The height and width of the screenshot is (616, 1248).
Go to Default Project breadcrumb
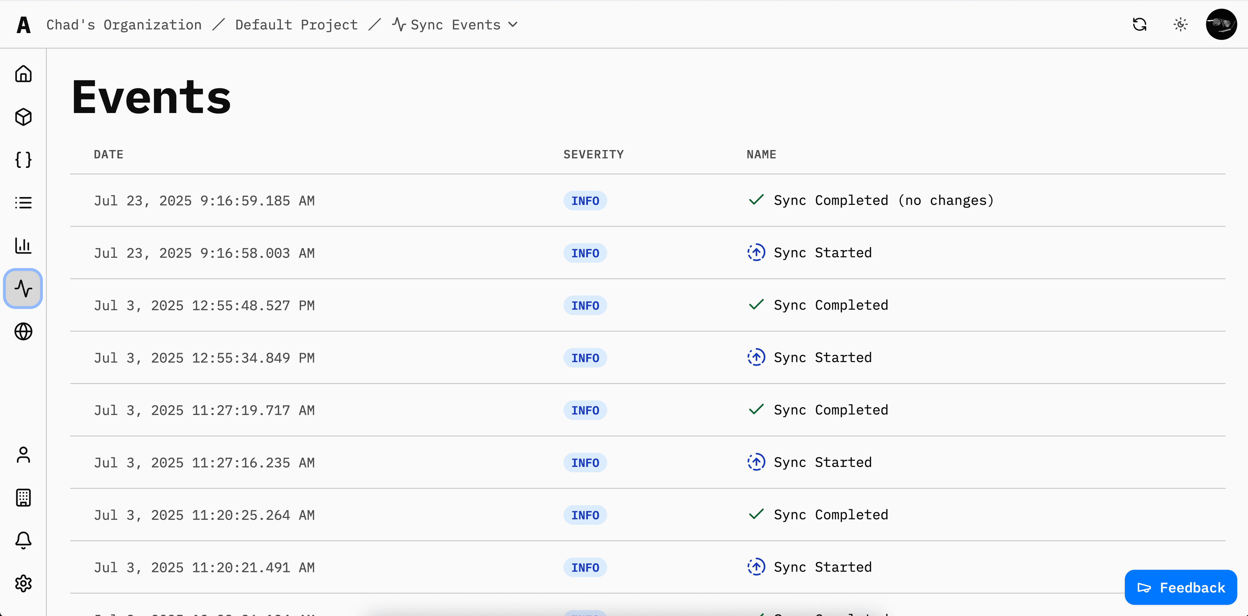point(296,25)
